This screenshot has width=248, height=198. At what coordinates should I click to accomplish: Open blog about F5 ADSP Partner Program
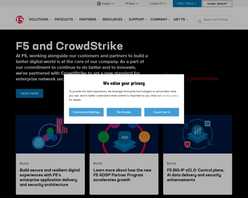pyautogui.click(x=122, y=175)
